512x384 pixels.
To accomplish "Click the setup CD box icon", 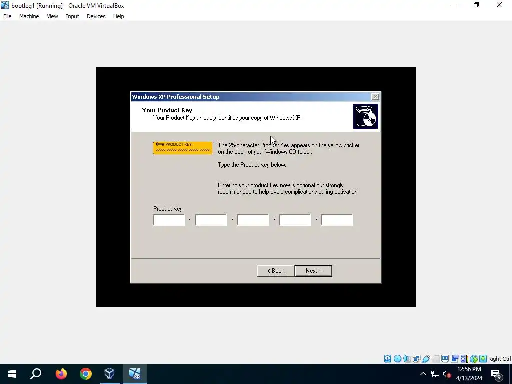I will (365, 116).
